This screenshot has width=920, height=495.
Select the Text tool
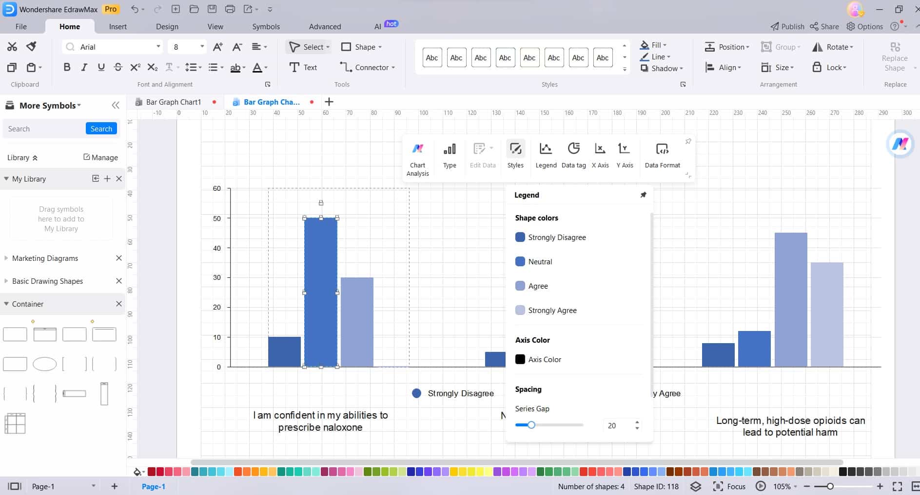tap(303, 67)
